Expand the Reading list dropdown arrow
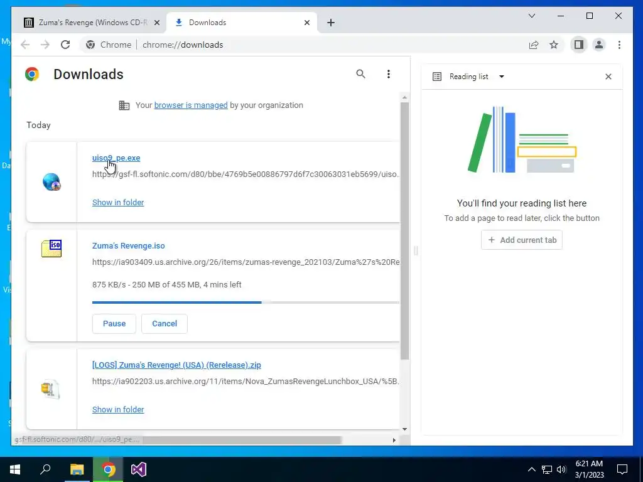 (502, 77)
